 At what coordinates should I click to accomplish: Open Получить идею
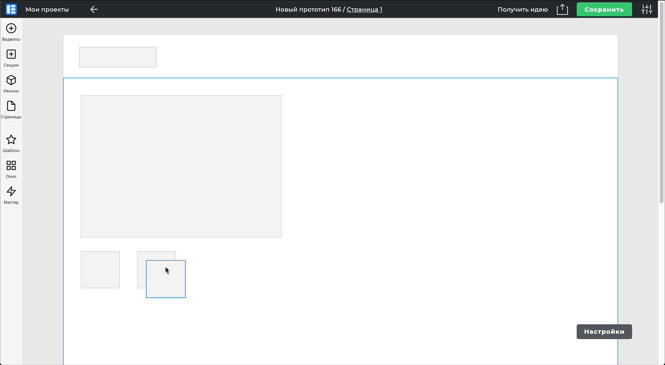pos(523,9)
